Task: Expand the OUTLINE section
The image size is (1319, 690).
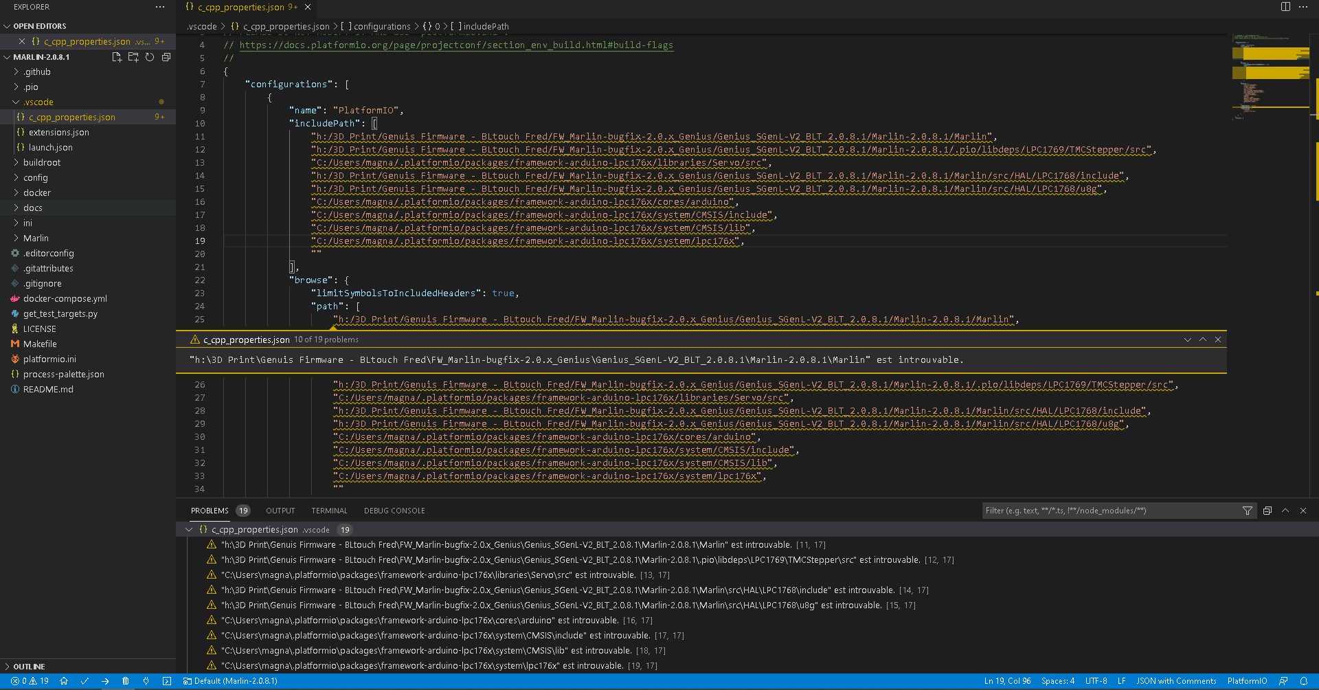Action: click(x=29, y=667)
